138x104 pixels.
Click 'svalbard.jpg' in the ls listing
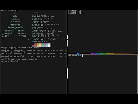click(x=7, y=52)
